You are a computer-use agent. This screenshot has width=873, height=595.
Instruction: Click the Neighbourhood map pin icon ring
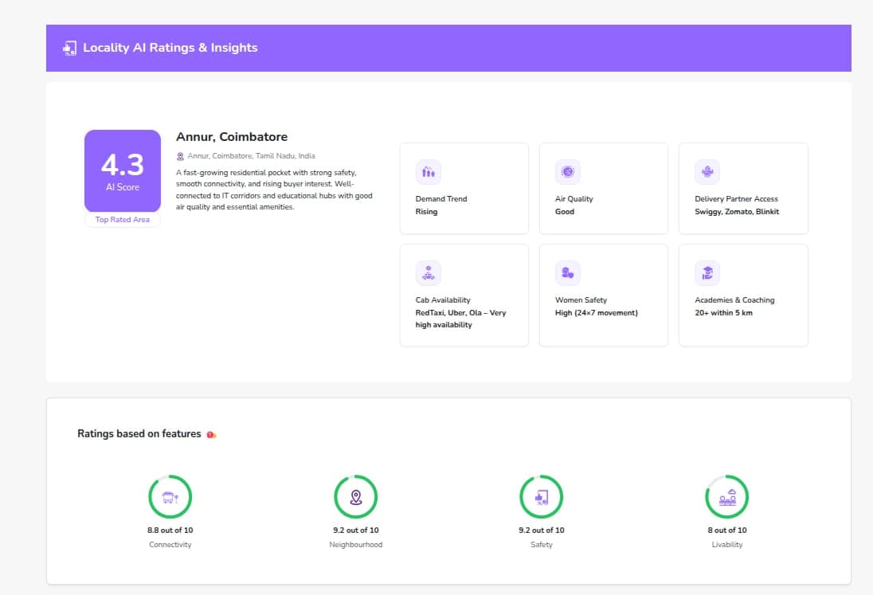pos(356,496)
